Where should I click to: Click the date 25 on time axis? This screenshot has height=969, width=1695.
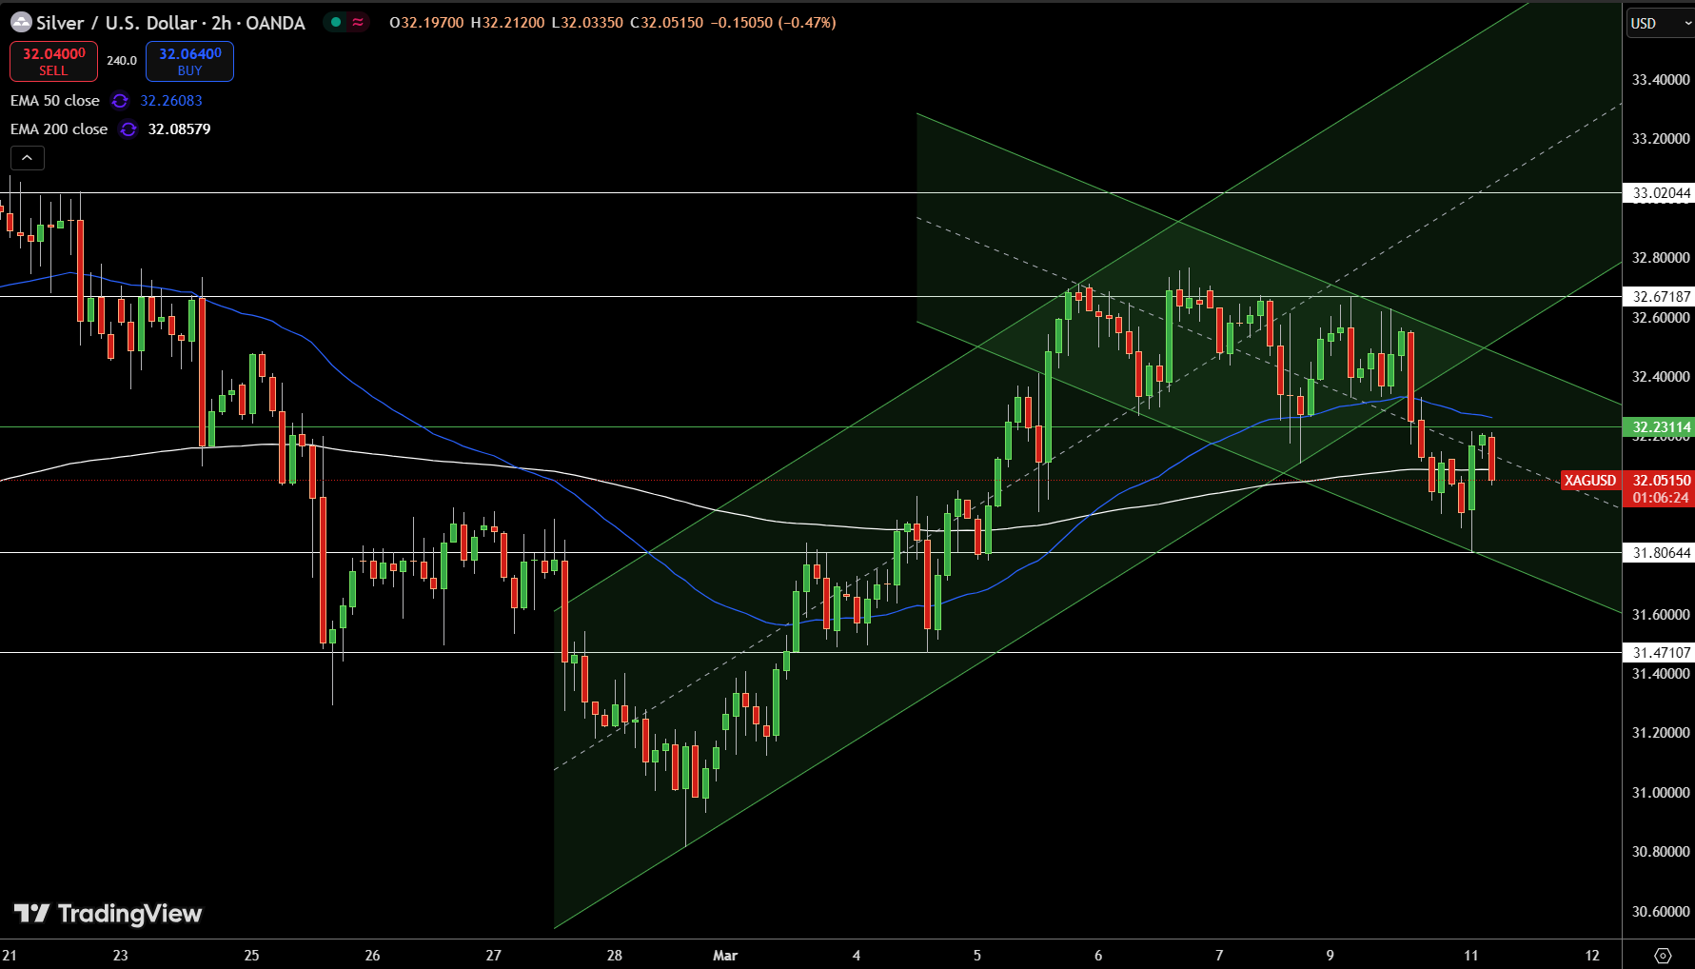pos(251,955)
